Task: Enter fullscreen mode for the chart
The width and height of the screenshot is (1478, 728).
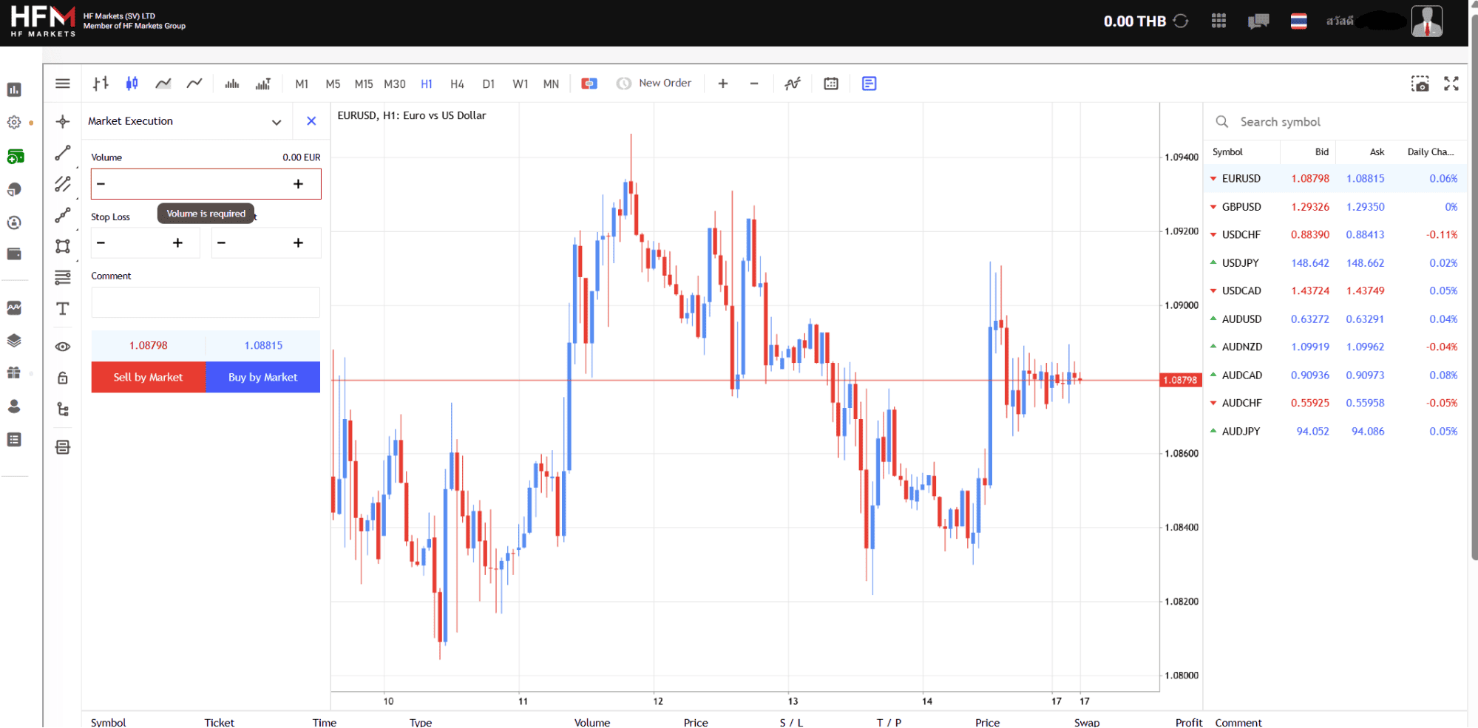Action: click(1451, 84)
